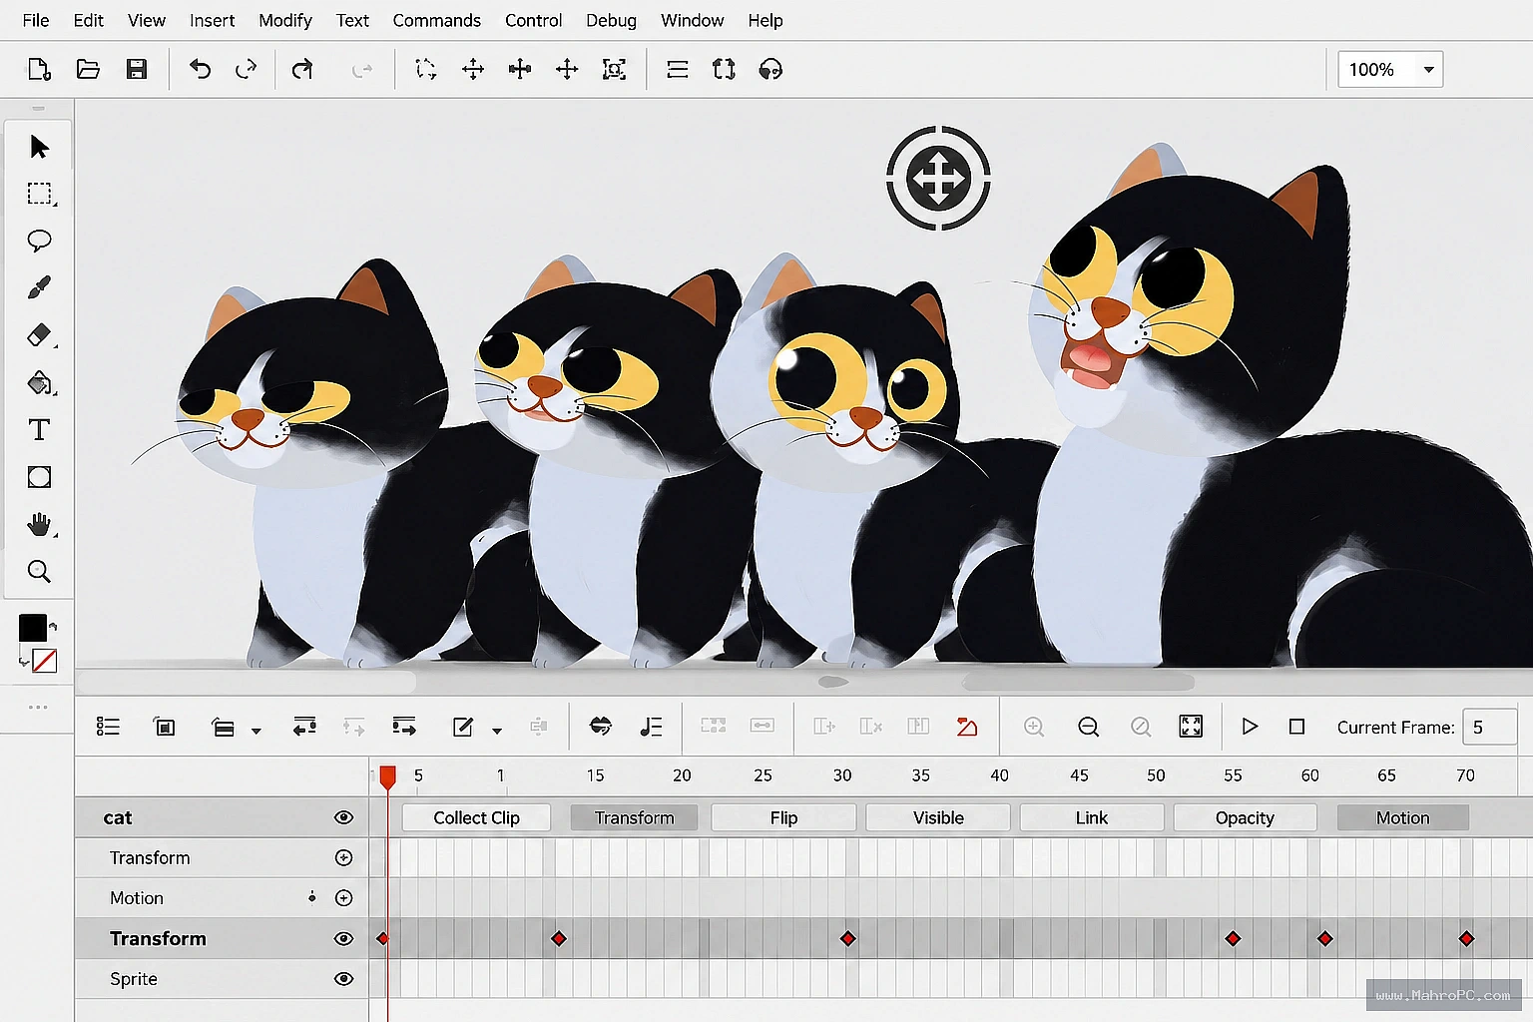The width and height of the screenshot is (1533, 1022).
Task: Open the File menu
Action: pos(36,20)
